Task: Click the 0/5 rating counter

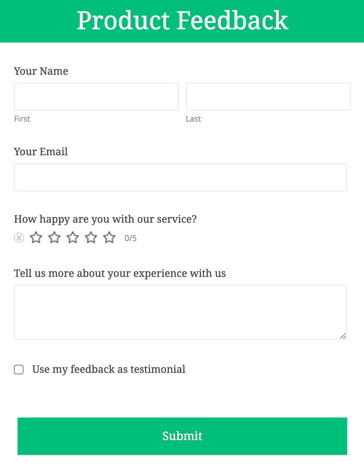Action: point(130,238)
